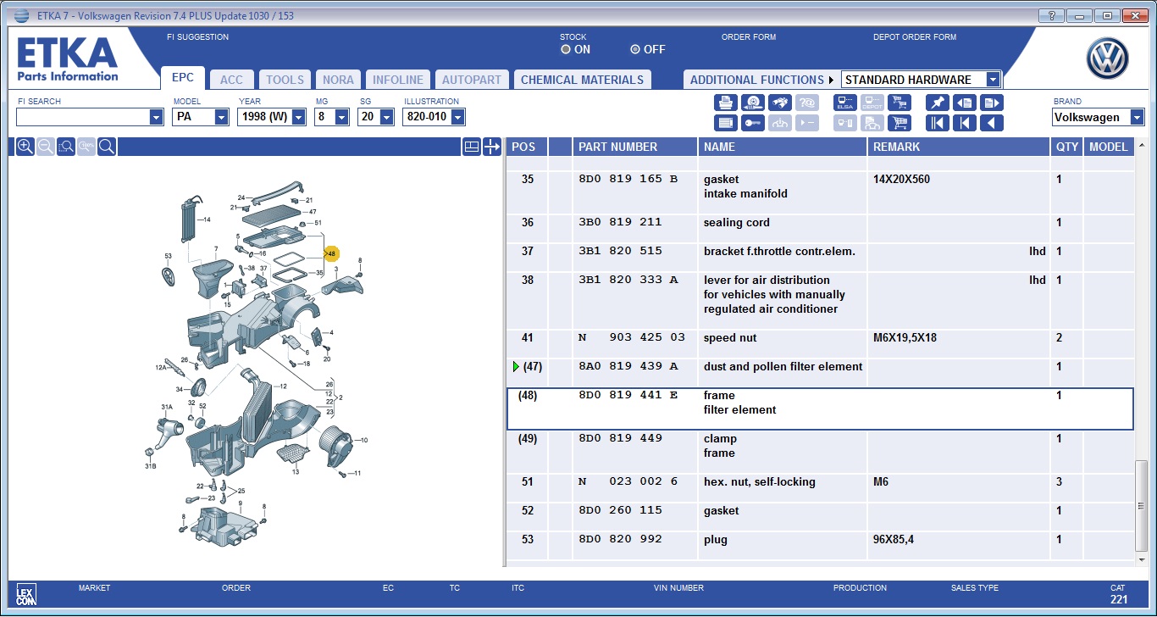This screenshot has width=1157, height=617.
Task: Open the TOOLS tab
Action: [x=285, y=80]
